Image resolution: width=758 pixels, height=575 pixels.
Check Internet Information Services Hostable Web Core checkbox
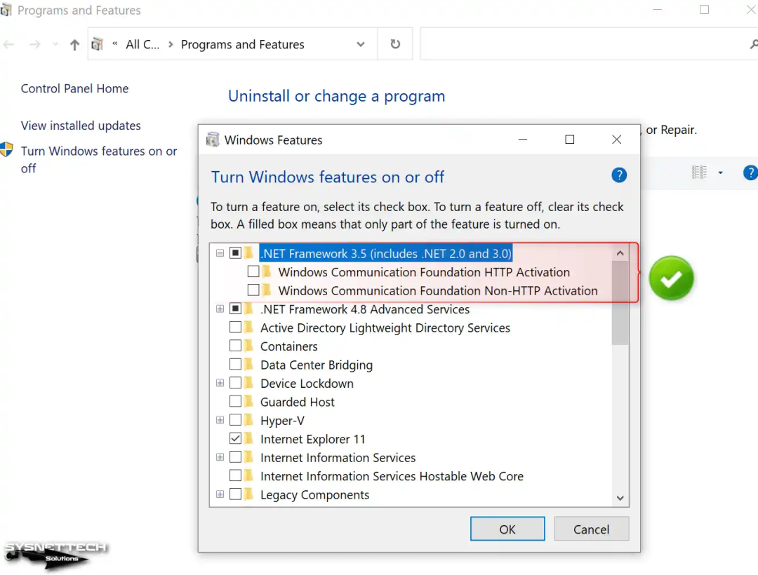pyautogui.click(x=235, y=475)
